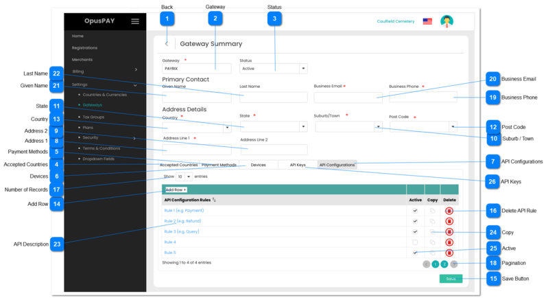Enable Active checkbox for Rule 4

pyautogui.click(x=415, y=242)
